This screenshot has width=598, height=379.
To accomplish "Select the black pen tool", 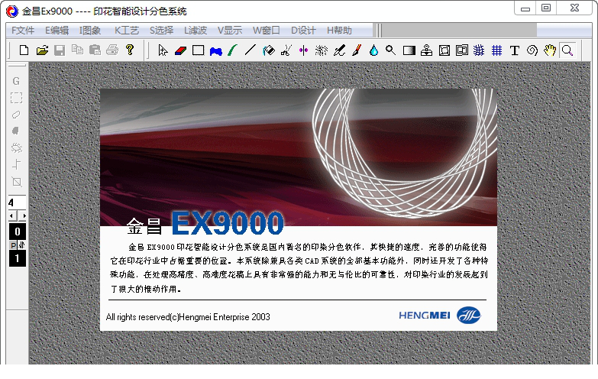I will tap(339, 50).
